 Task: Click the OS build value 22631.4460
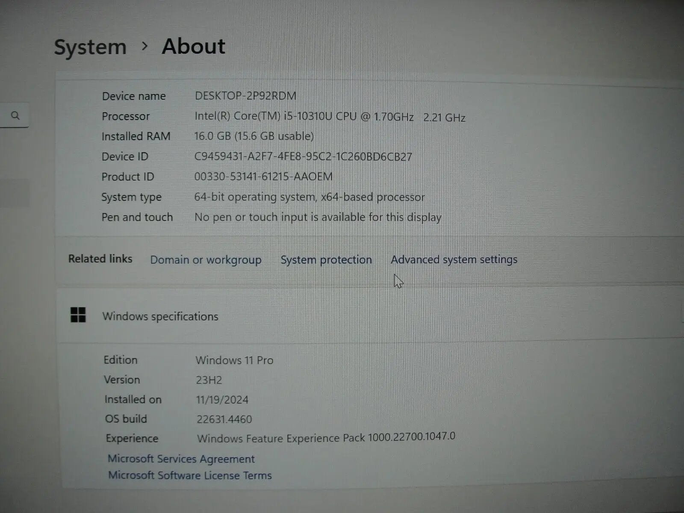click(224, 419)
